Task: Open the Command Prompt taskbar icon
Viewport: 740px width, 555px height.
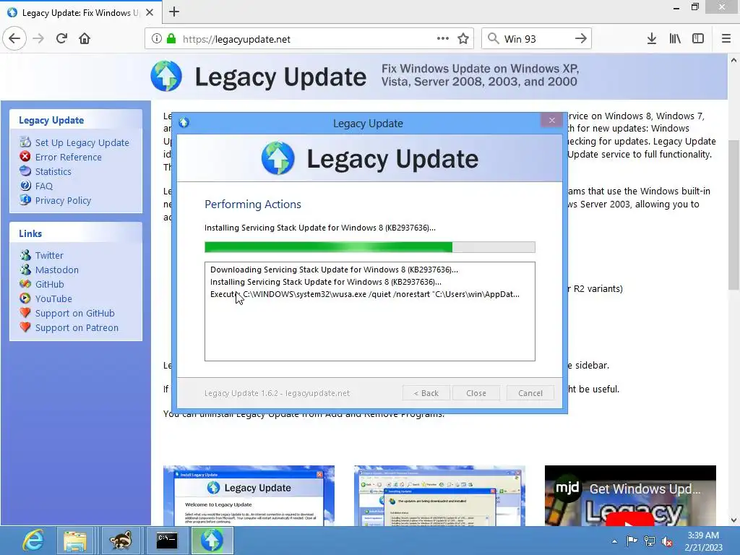Action: [x=166, y=541]
